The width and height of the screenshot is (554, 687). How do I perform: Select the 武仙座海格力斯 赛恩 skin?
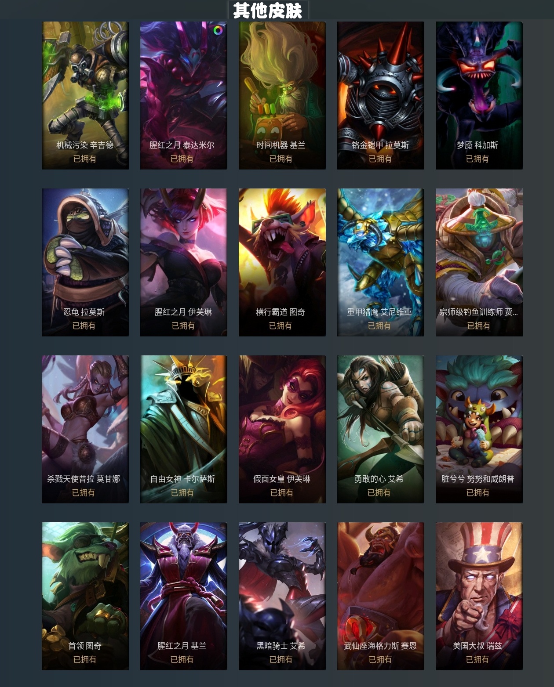[381, 596]
